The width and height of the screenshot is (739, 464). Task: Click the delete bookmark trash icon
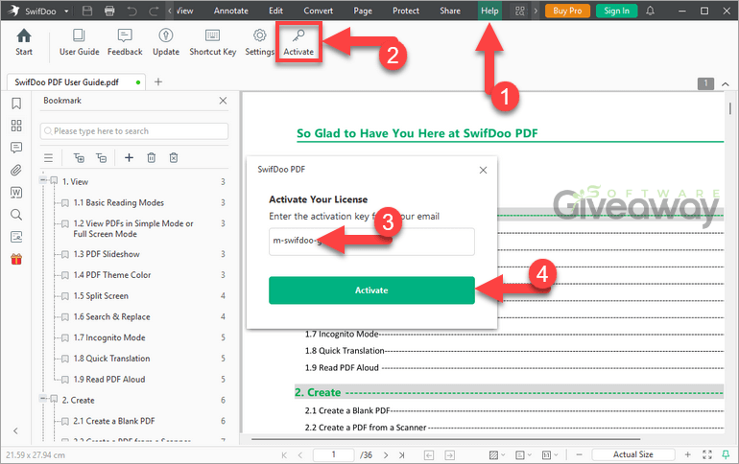pyautogui.click(x=152, y=157)
